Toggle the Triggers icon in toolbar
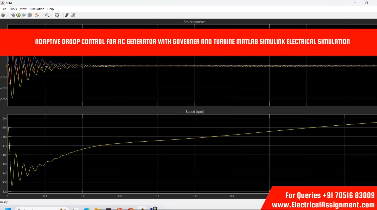The height and width of the screenshot is (210, 377). (x=67, y=15)
